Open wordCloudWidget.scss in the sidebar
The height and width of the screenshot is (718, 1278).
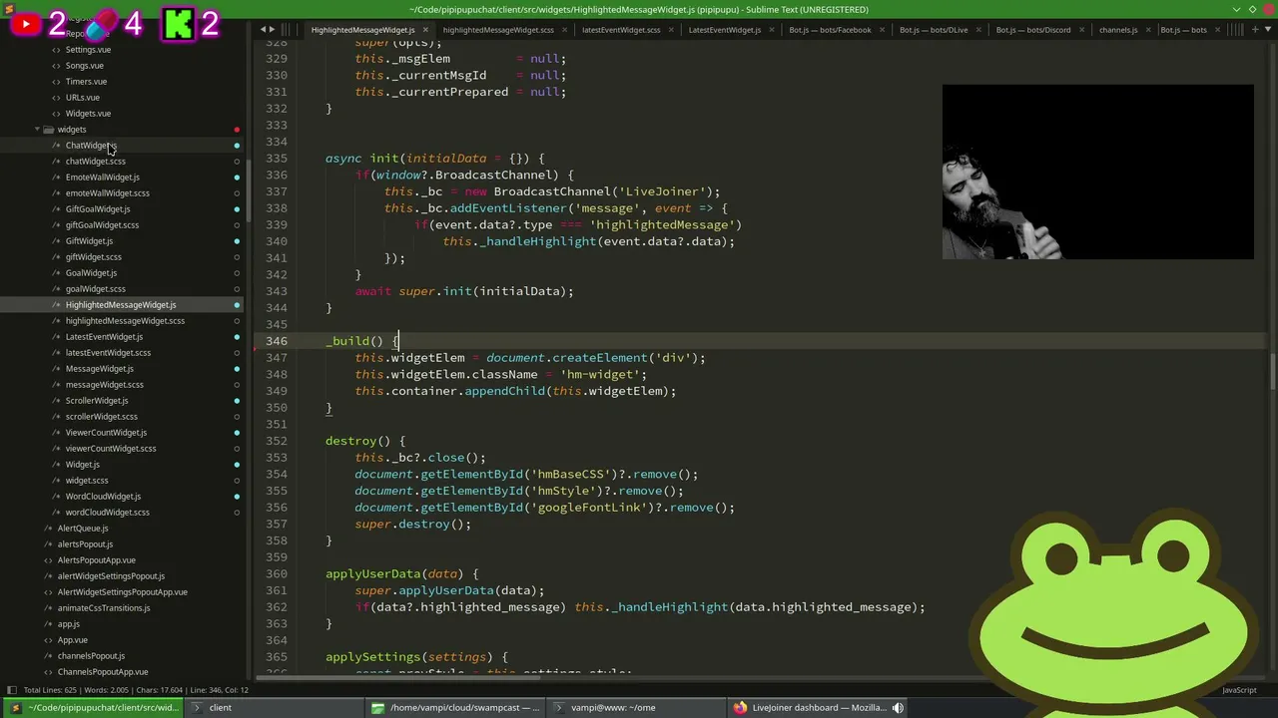[107, 513]
